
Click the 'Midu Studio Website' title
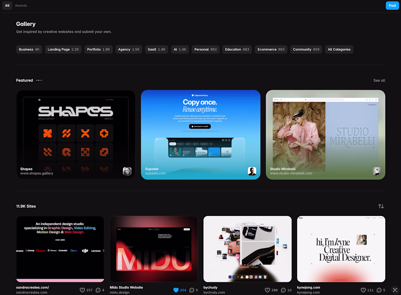(x=126, y=287)
